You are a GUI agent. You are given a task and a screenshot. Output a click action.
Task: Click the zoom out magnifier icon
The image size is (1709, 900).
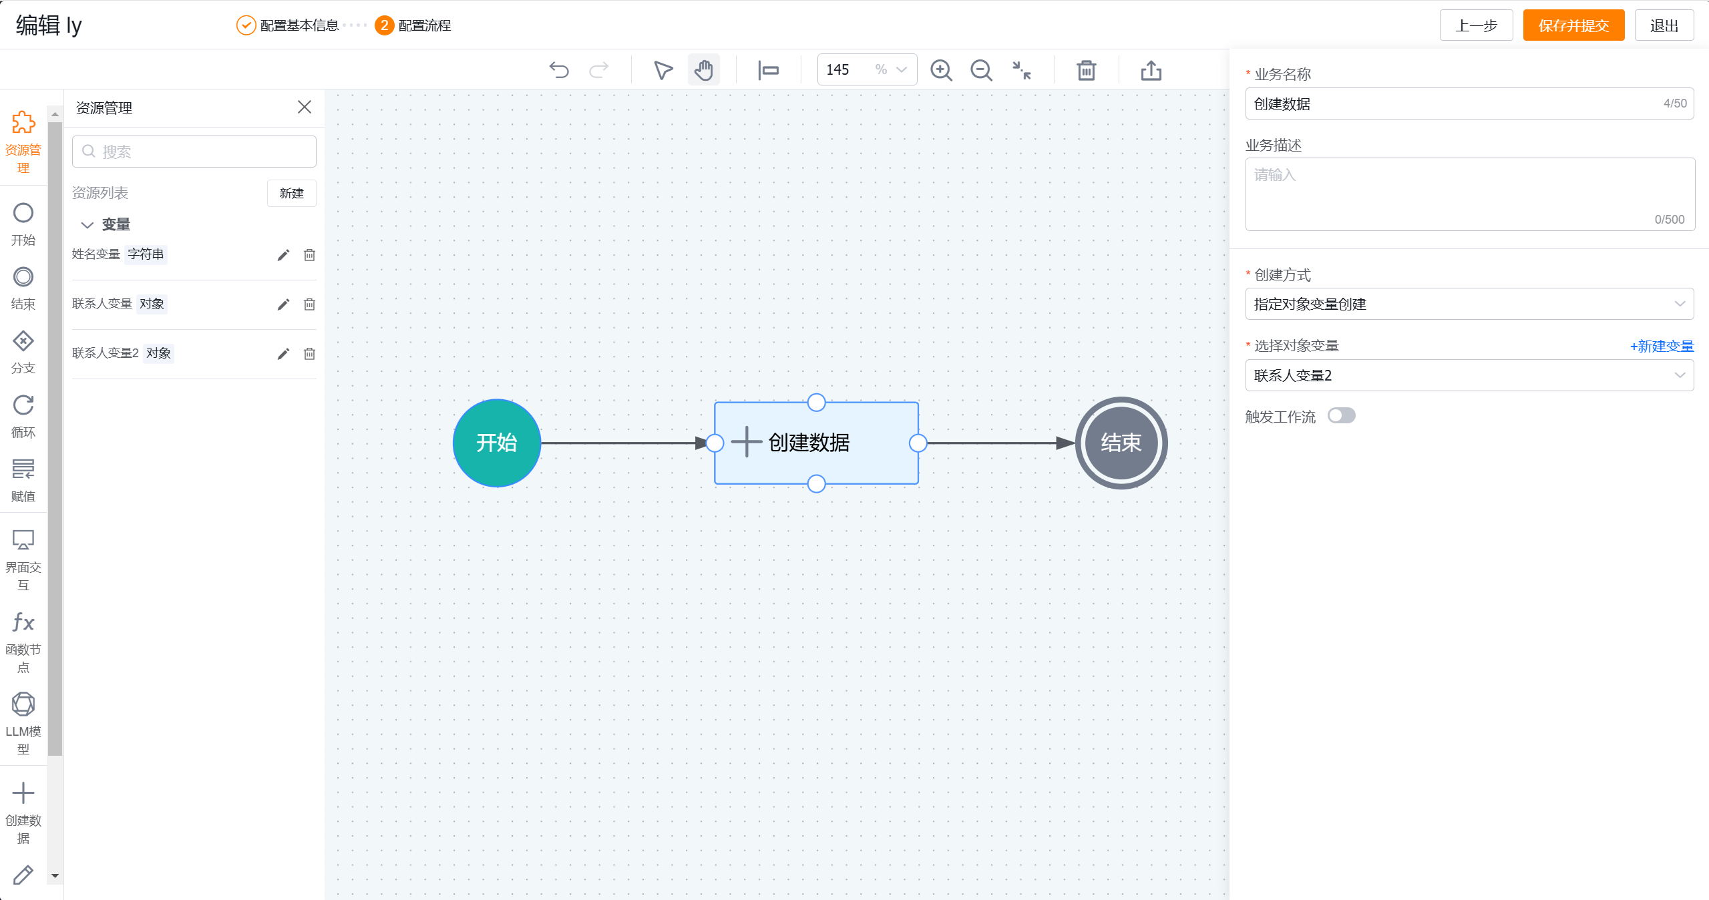tap(981, 70)
